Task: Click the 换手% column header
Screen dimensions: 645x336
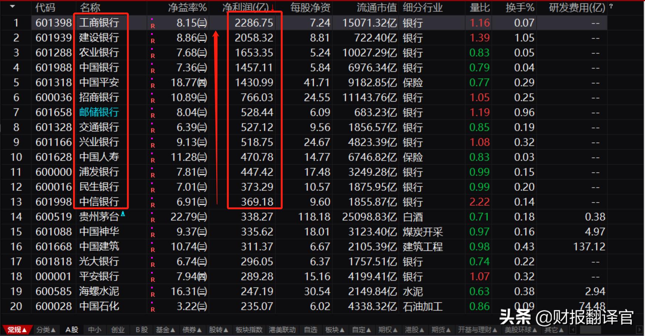Action: tap(520, 7)
